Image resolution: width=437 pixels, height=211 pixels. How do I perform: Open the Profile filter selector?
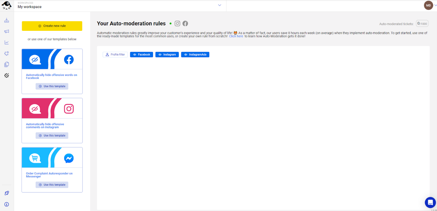point(115,55)
